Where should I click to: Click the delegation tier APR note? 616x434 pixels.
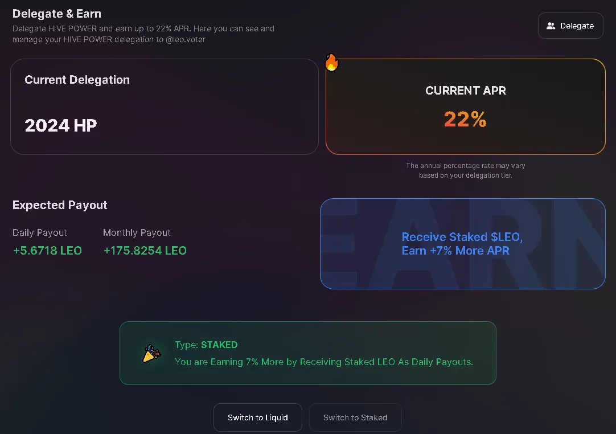[466, 171]
